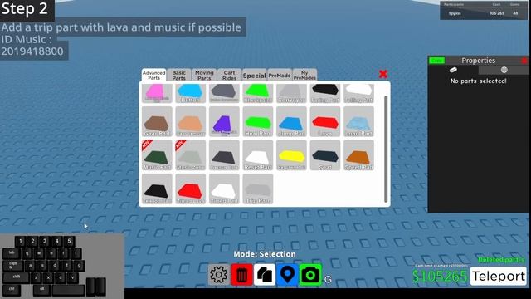
Task: Choose the light blue Load Part tile
Action: 358,122
